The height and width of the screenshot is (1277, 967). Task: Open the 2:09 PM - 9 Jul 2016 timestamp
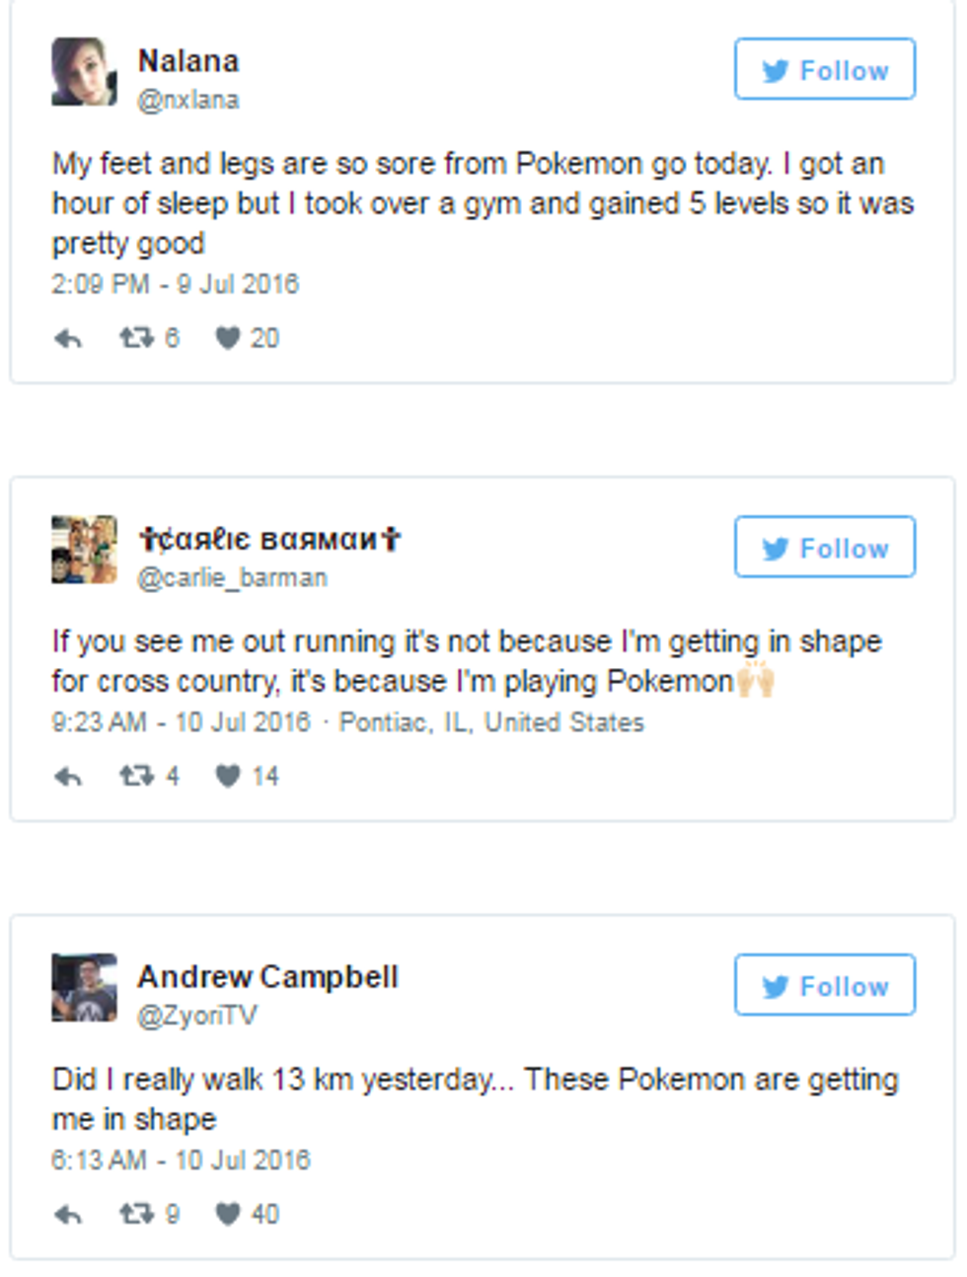(175, 285)
